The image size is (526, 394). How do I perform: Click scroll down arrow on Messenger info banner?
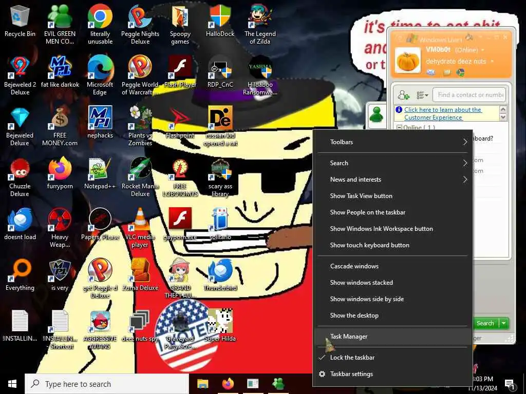(x=503, y=117)
